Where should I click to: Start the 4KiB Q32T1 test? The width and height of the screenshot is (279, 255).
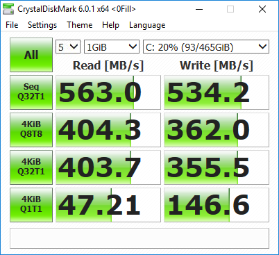click(x=31, y=167)
